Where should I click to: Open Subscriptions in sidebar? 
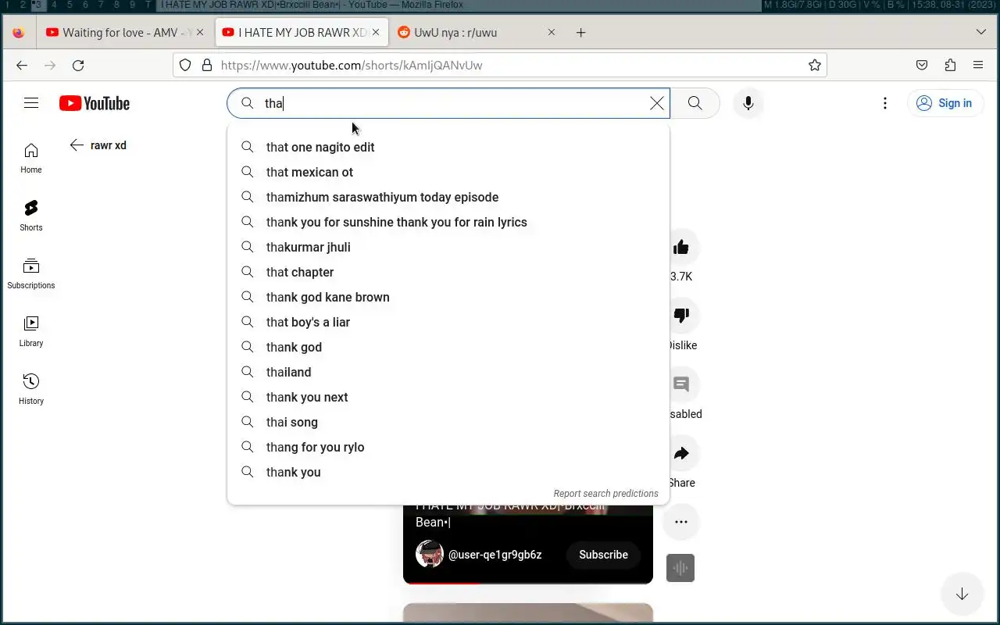pos(31,273)
